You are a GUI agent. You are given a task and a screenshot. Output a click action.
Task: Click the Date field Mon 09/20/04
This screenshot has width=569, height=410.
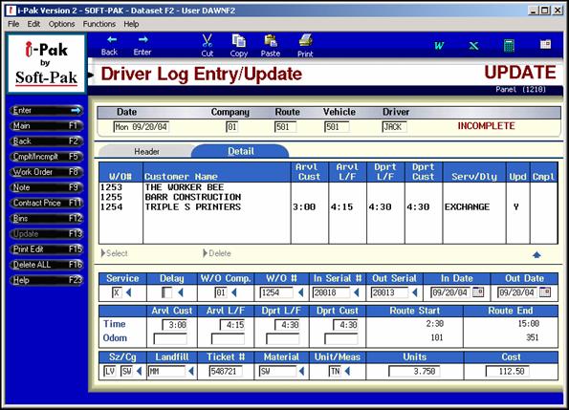[142, 127]
